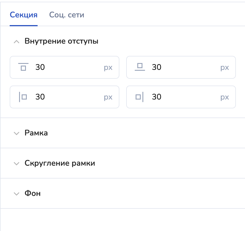Click the top padding icon

(23, 67)
